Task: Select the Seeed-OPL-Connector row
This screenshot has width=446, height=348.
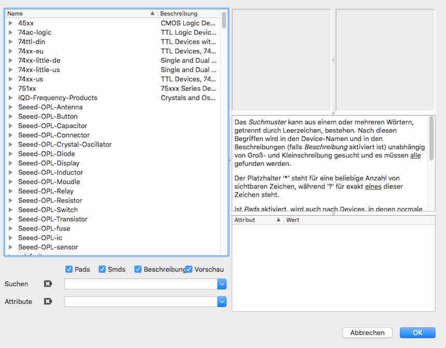Action: coord(113,135)
